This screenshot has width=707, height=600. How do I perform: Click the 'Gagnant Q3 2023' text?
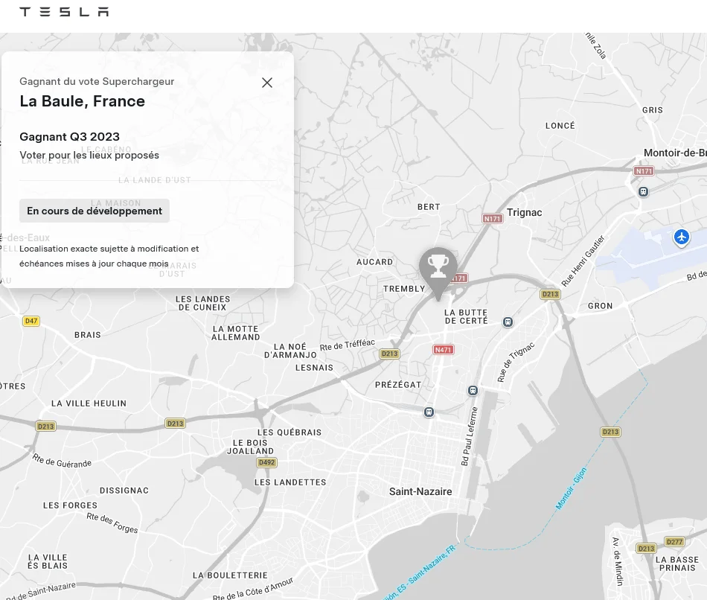(x=69, y=137)
